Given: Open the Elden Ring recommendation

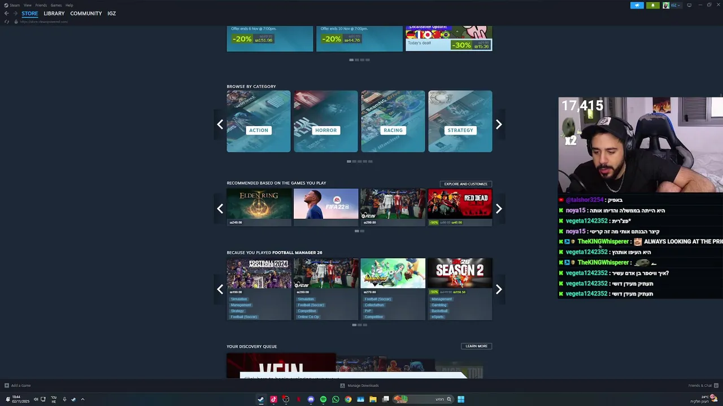Looking at the screenshot, I should pos(259,207).
